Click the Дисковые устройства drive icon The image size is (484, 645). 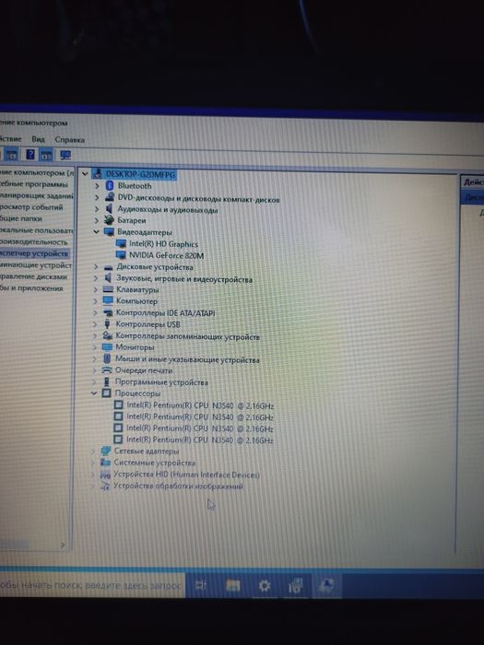(x=108, y=267)
